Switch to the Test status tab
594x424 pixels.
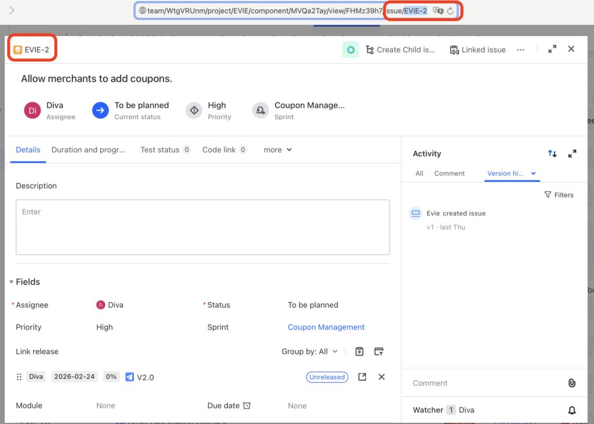pyautogui.click(x=165, y=150)
